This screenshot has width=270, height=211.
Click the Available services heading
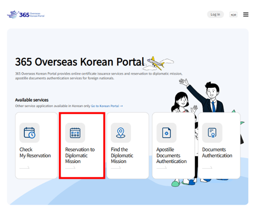coord(32,100)
